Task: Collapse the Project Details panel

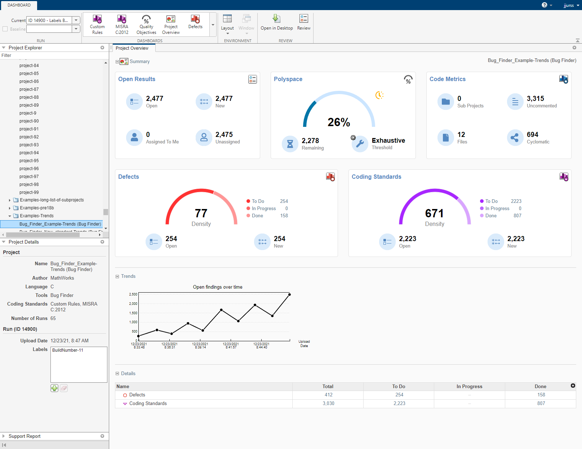Action: point(4,242)
